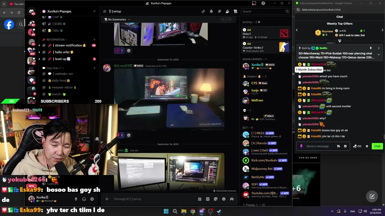
Task: Select member CTS in Stepbro list
Action: (x=266, y=83)
